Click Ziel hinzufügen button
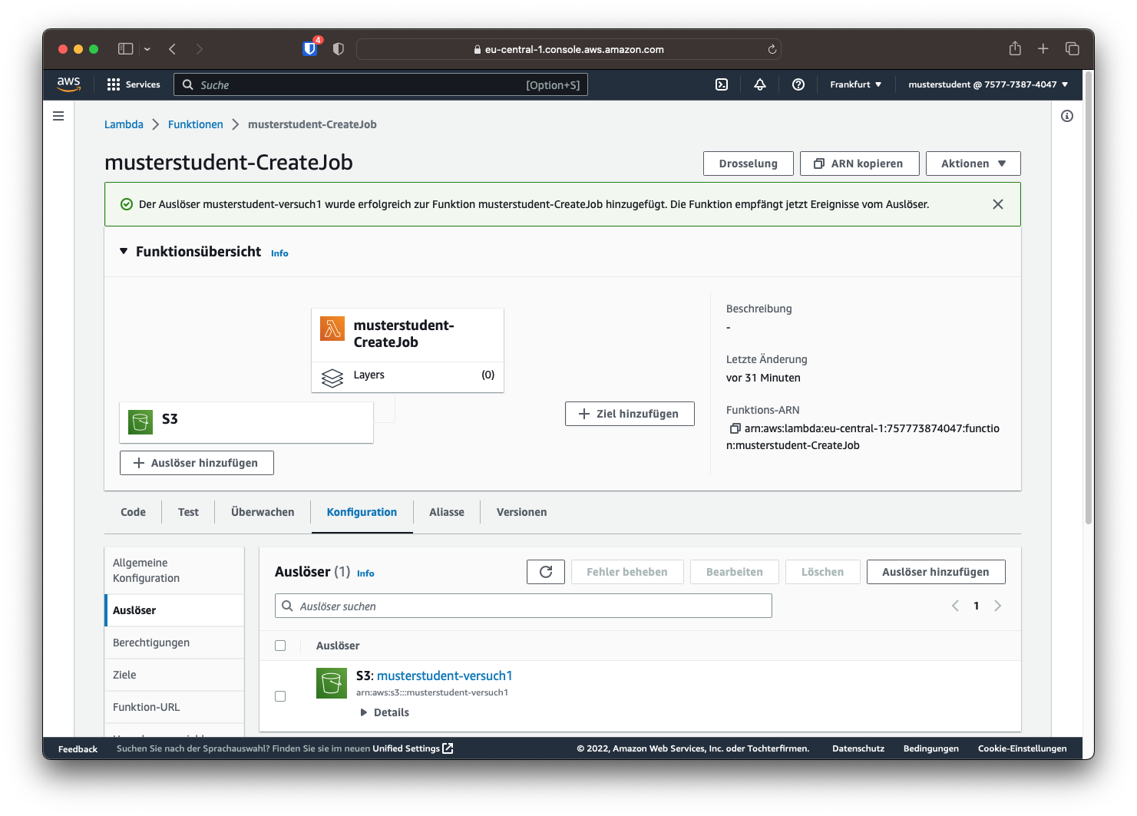This screenshot has height=816, width=1137. 630,414
